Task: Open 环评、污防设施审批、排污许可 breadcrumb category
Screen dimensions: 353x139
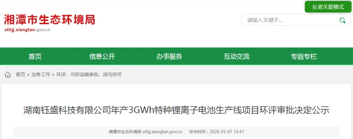Action: point(89,75)
